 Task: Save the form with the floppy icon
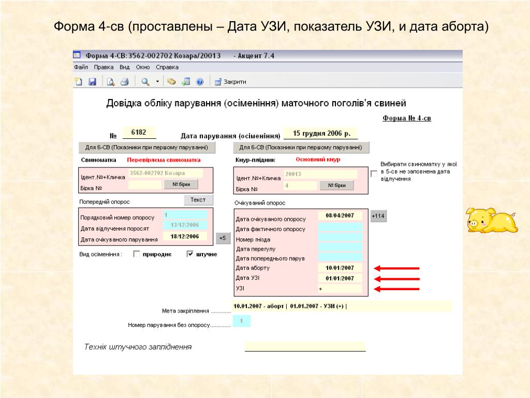point(92,81)
